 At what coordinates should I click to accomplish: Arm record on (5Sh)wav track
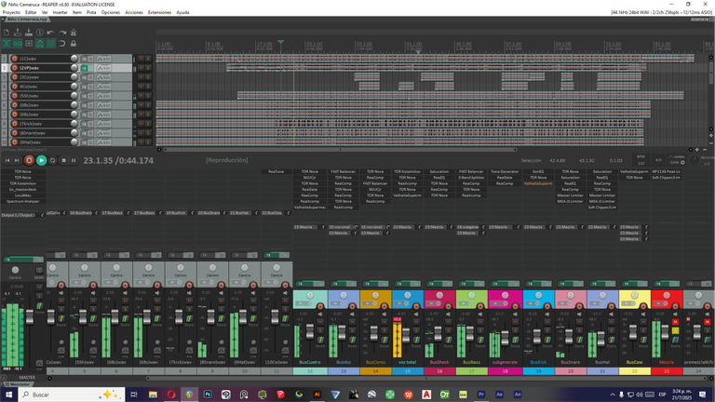click(x=15, y=96)
